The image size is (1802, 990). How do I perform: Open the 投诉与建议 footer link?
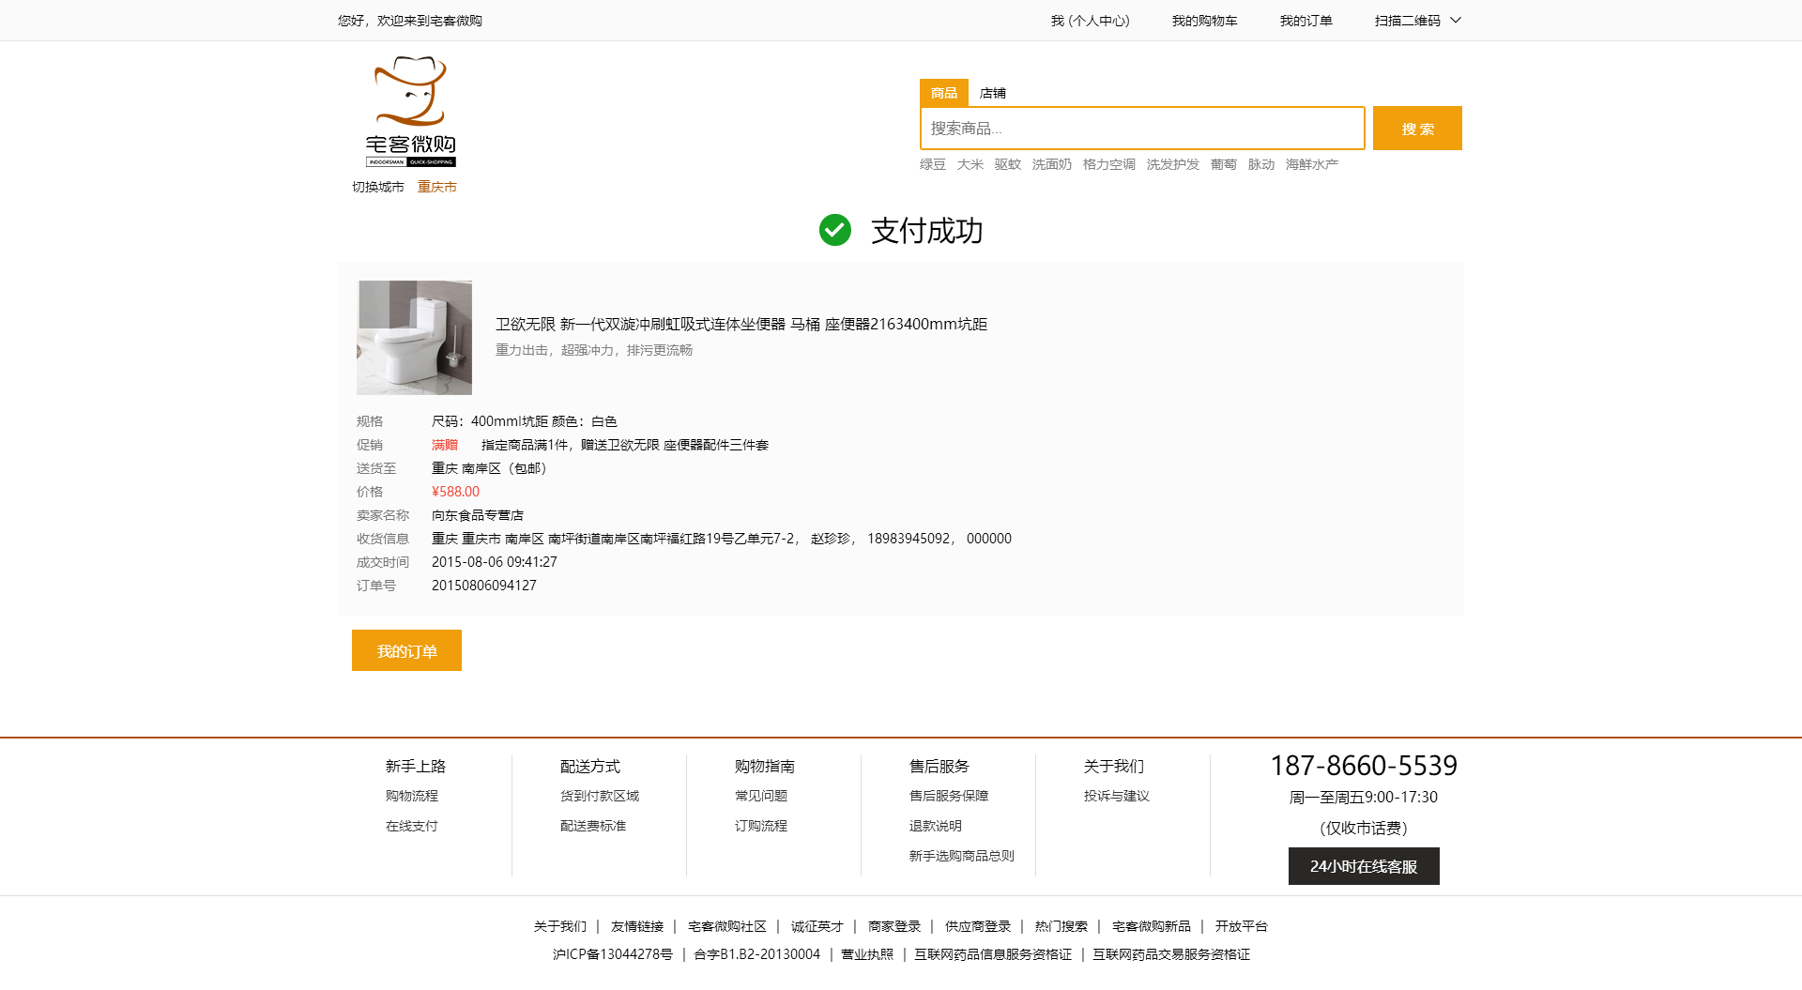pyautogui.click(x=1116, y=796)
